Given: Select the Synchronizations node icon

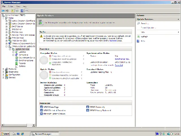Looking at the screenshot, I should [x=17, y=60].
